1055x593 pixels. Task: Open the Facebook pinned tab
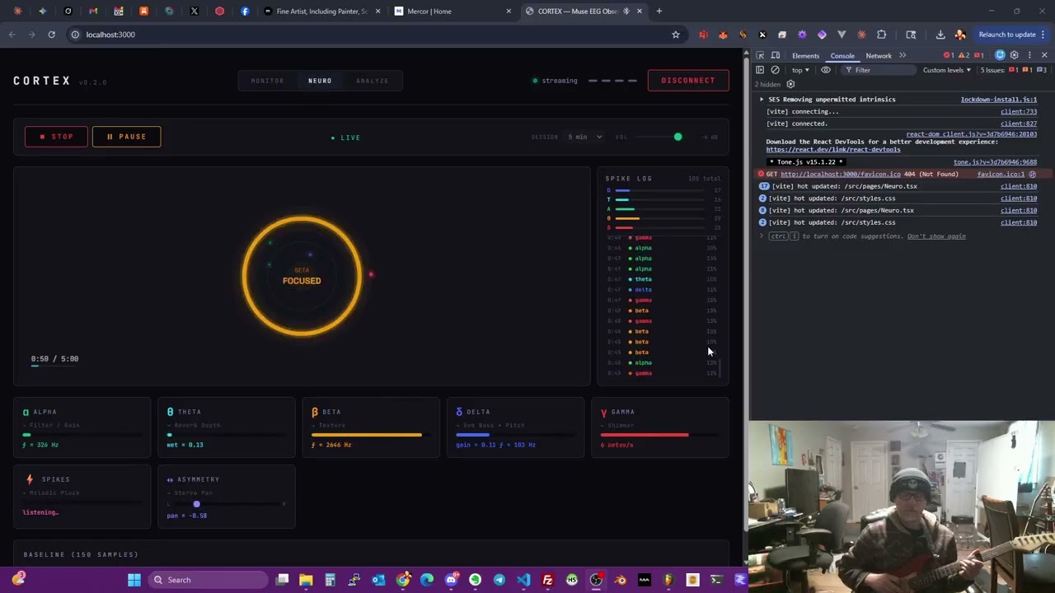pos(245,12)
